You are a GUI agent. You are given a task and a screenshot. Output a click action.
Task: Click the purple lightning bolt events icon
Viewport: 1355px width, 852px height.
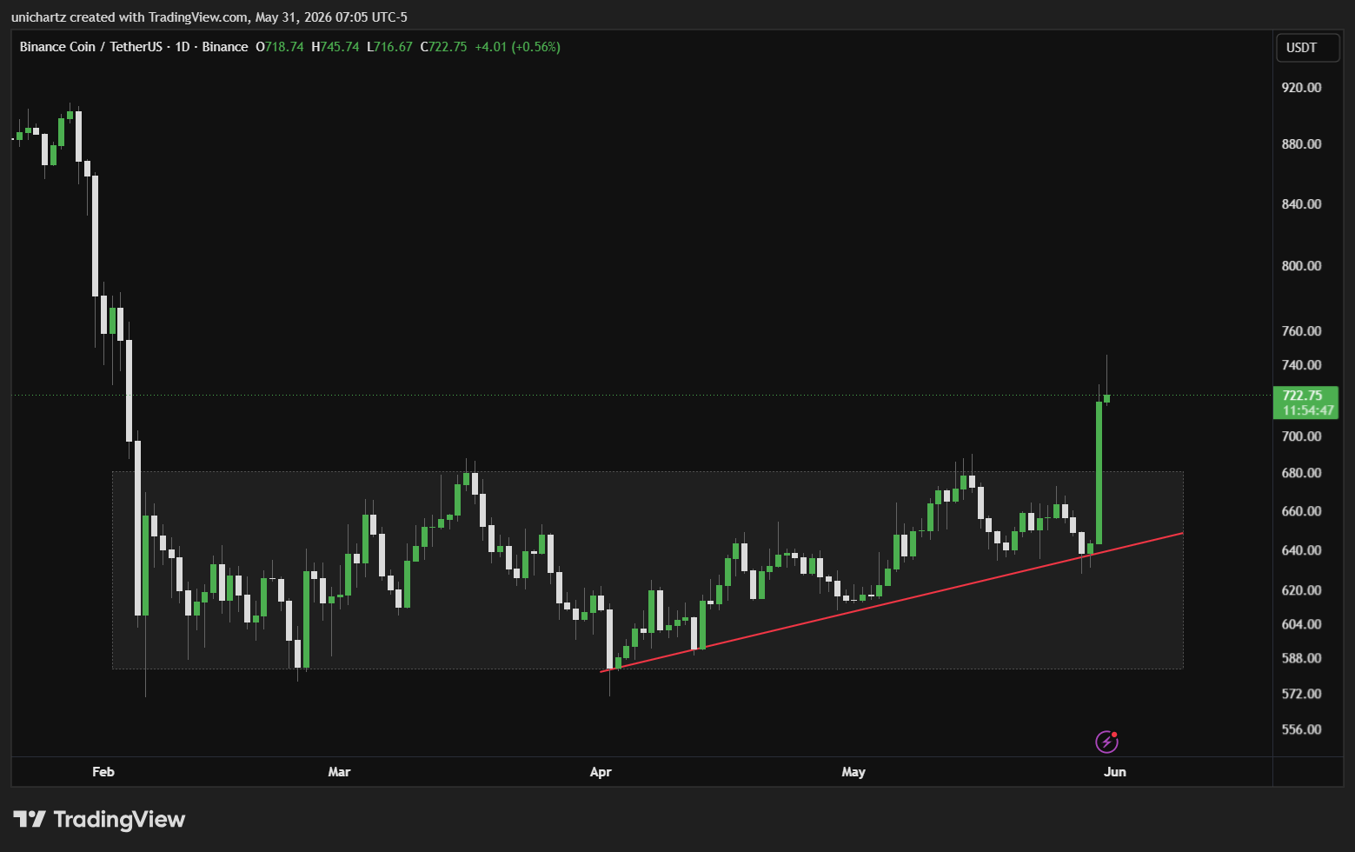tap(1106, 742)
